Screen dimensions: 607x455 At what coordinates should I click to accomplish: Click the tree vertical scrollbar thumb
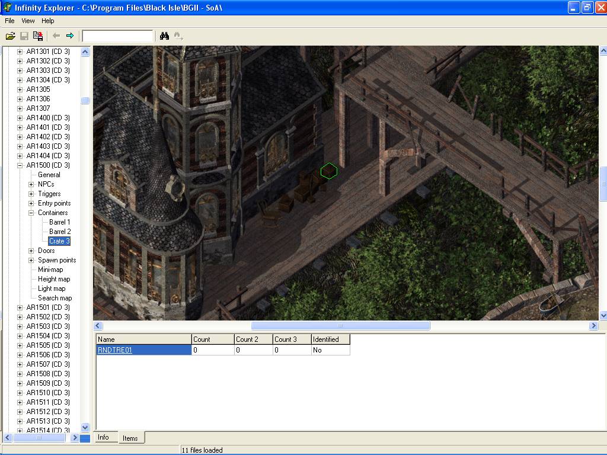pos(85,100)
